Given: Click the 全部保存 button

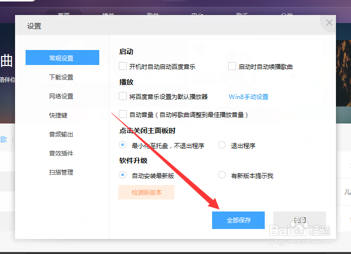Looking at the screenshot, I should [x=238, y=220].
